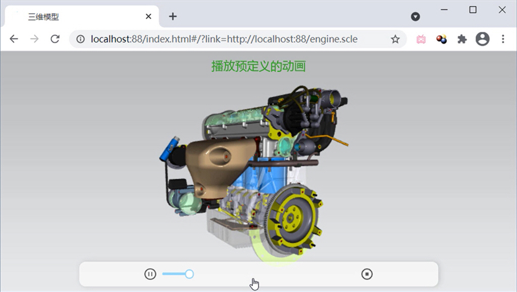This screenshot has width=517, height=292.
Task: Maximize the browser window
Action: point(473,10)
